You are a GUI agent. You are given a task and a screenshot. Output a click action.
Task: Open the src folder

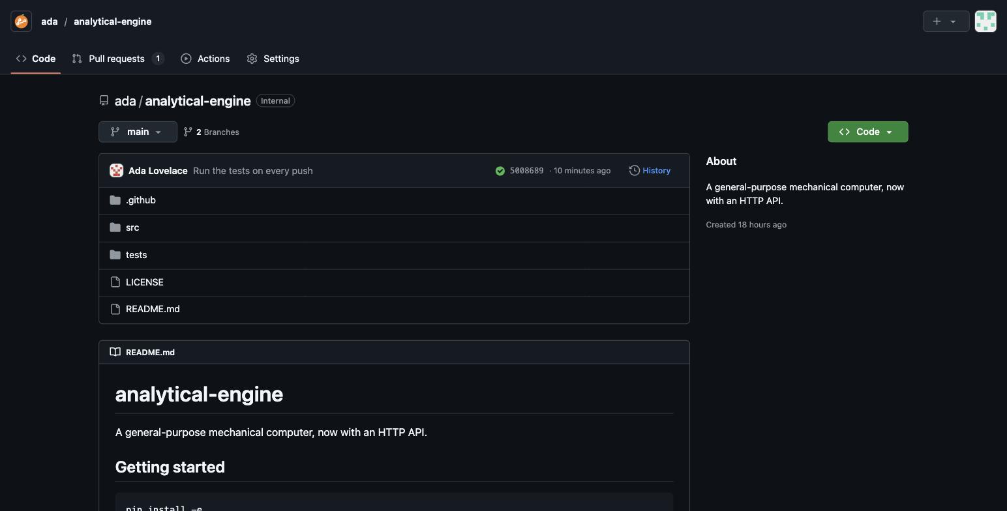click(x=132, y=227)
